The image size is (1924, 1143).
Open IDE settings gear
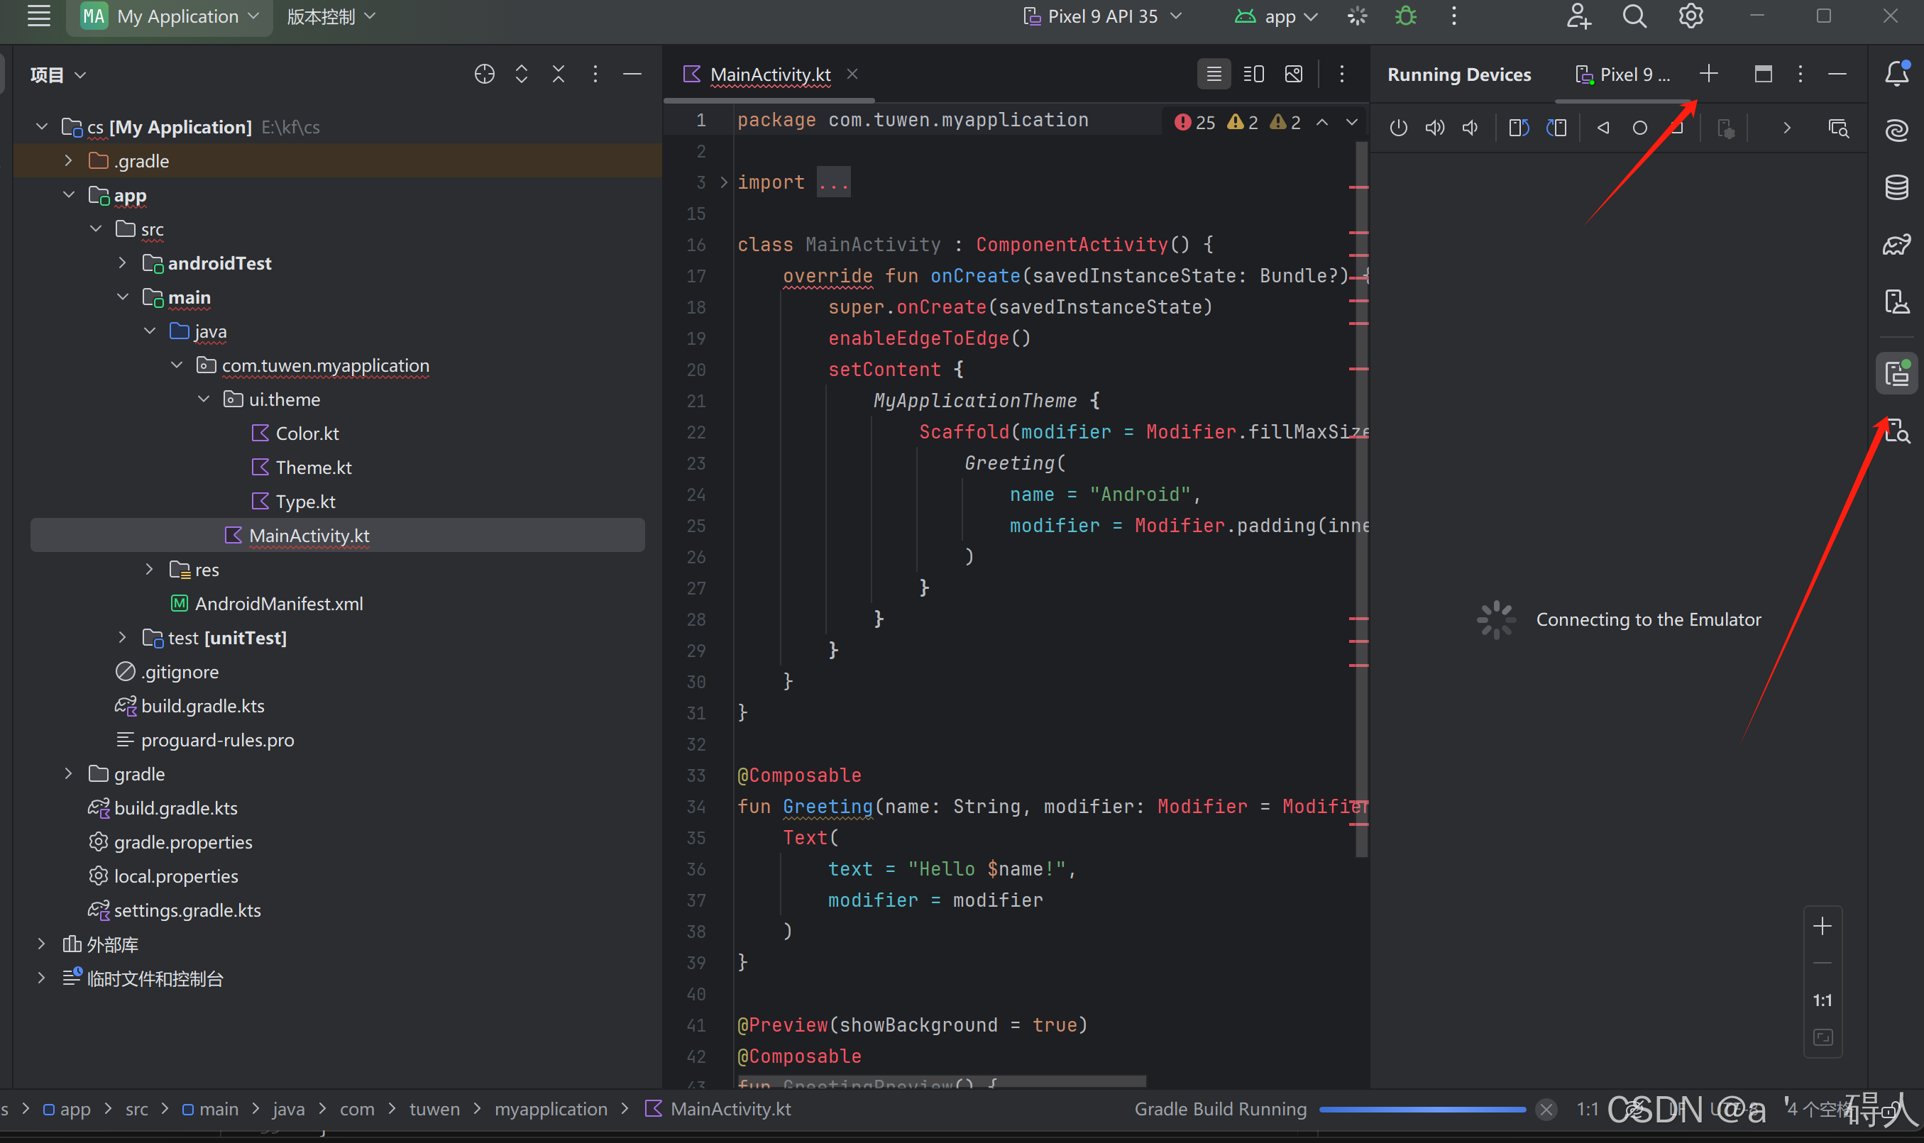[1691, 16]
